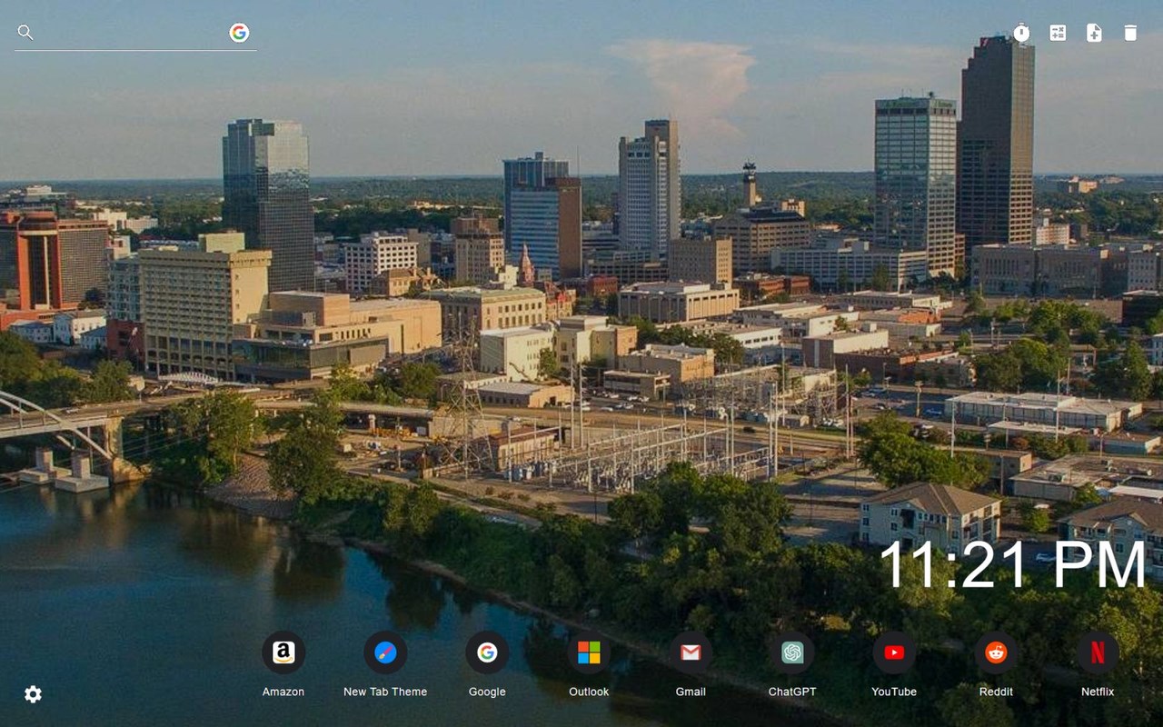
Task: Launch Netflix from the shortcut row
Action: click(x=1098, y=652)
